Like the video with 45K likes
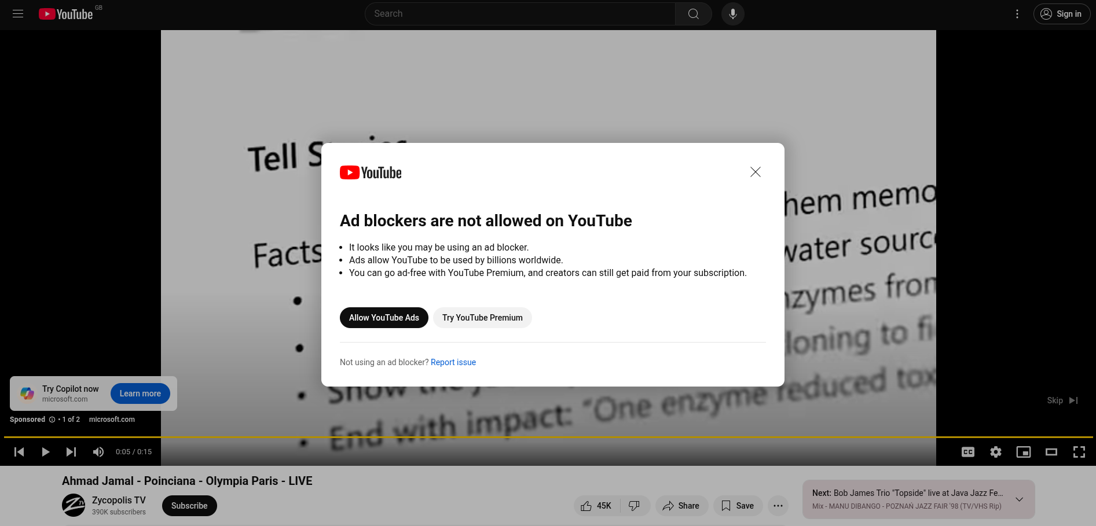This screenshot has width=1096, height=526. coord(596,506)
